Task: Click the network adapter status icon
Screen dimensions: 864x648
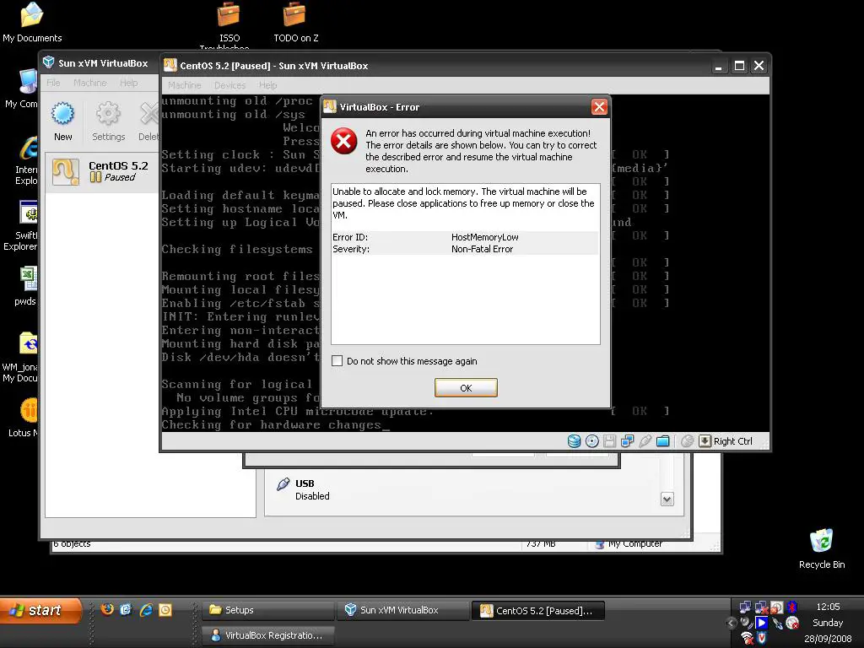Action: click(628, 441)
